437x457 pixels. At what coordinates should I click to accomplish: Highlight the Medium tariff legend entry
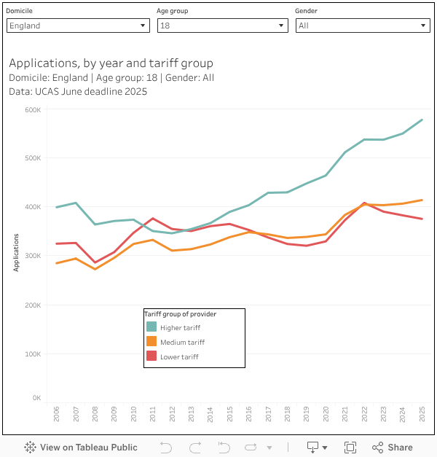click(182, 343)
